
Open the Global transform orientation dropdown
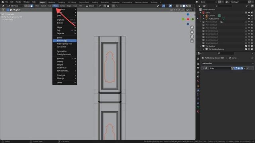(91, 6)
